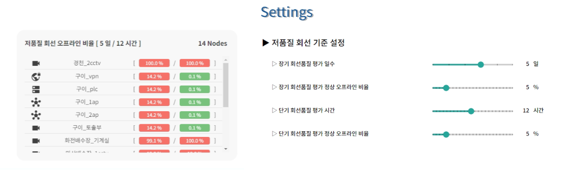562x193 pixels.
Task: Expand the triangle beside 장기 회선품질 평가 일수
Action: click(274, 64)
